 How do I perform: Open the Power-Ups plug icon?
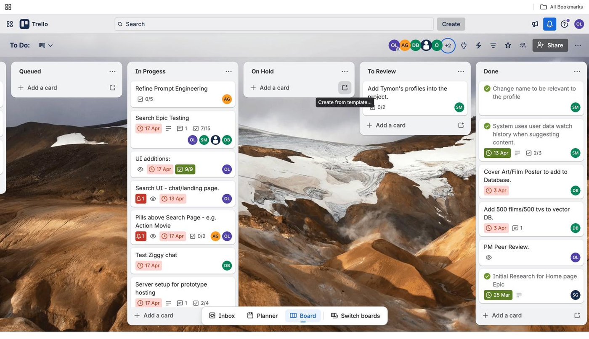tap(464, 45)
